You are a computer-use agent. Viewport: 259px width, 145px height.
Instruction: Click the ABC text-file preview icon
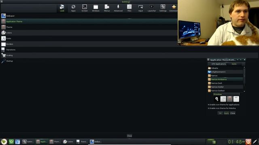pyautogui.click(x=236, y=99)
